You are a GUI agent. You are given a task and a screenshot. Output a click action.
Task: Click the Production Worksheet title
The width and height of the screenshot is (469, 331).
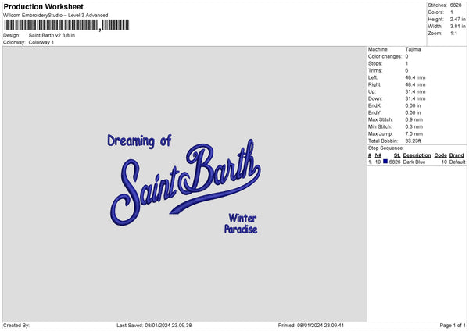[x=43, y=6]
